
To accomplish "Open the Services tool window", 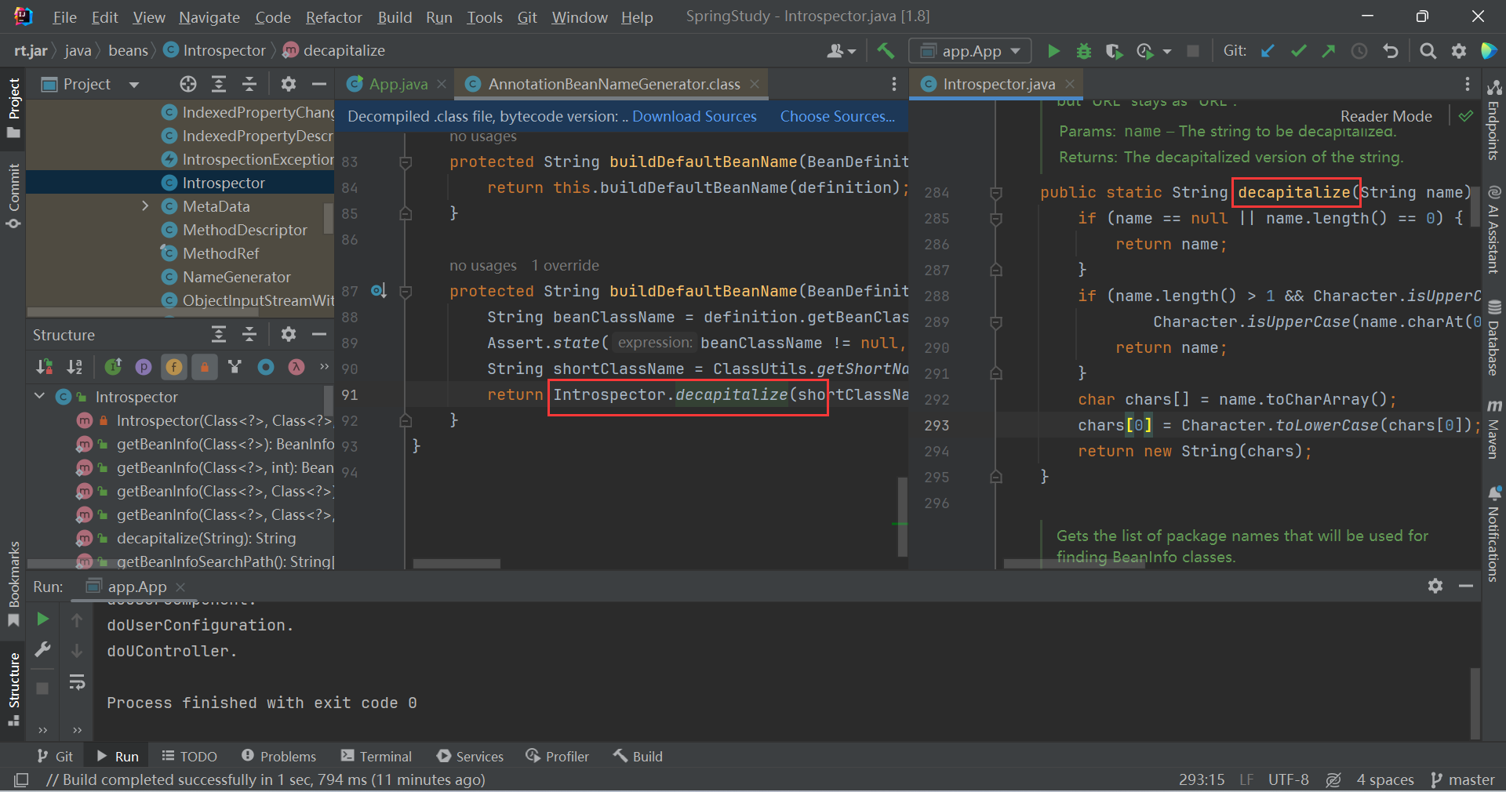I will [471, 756].
